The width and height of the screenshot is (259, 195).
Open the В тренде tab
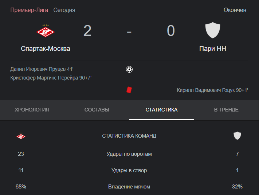(226, 110)
